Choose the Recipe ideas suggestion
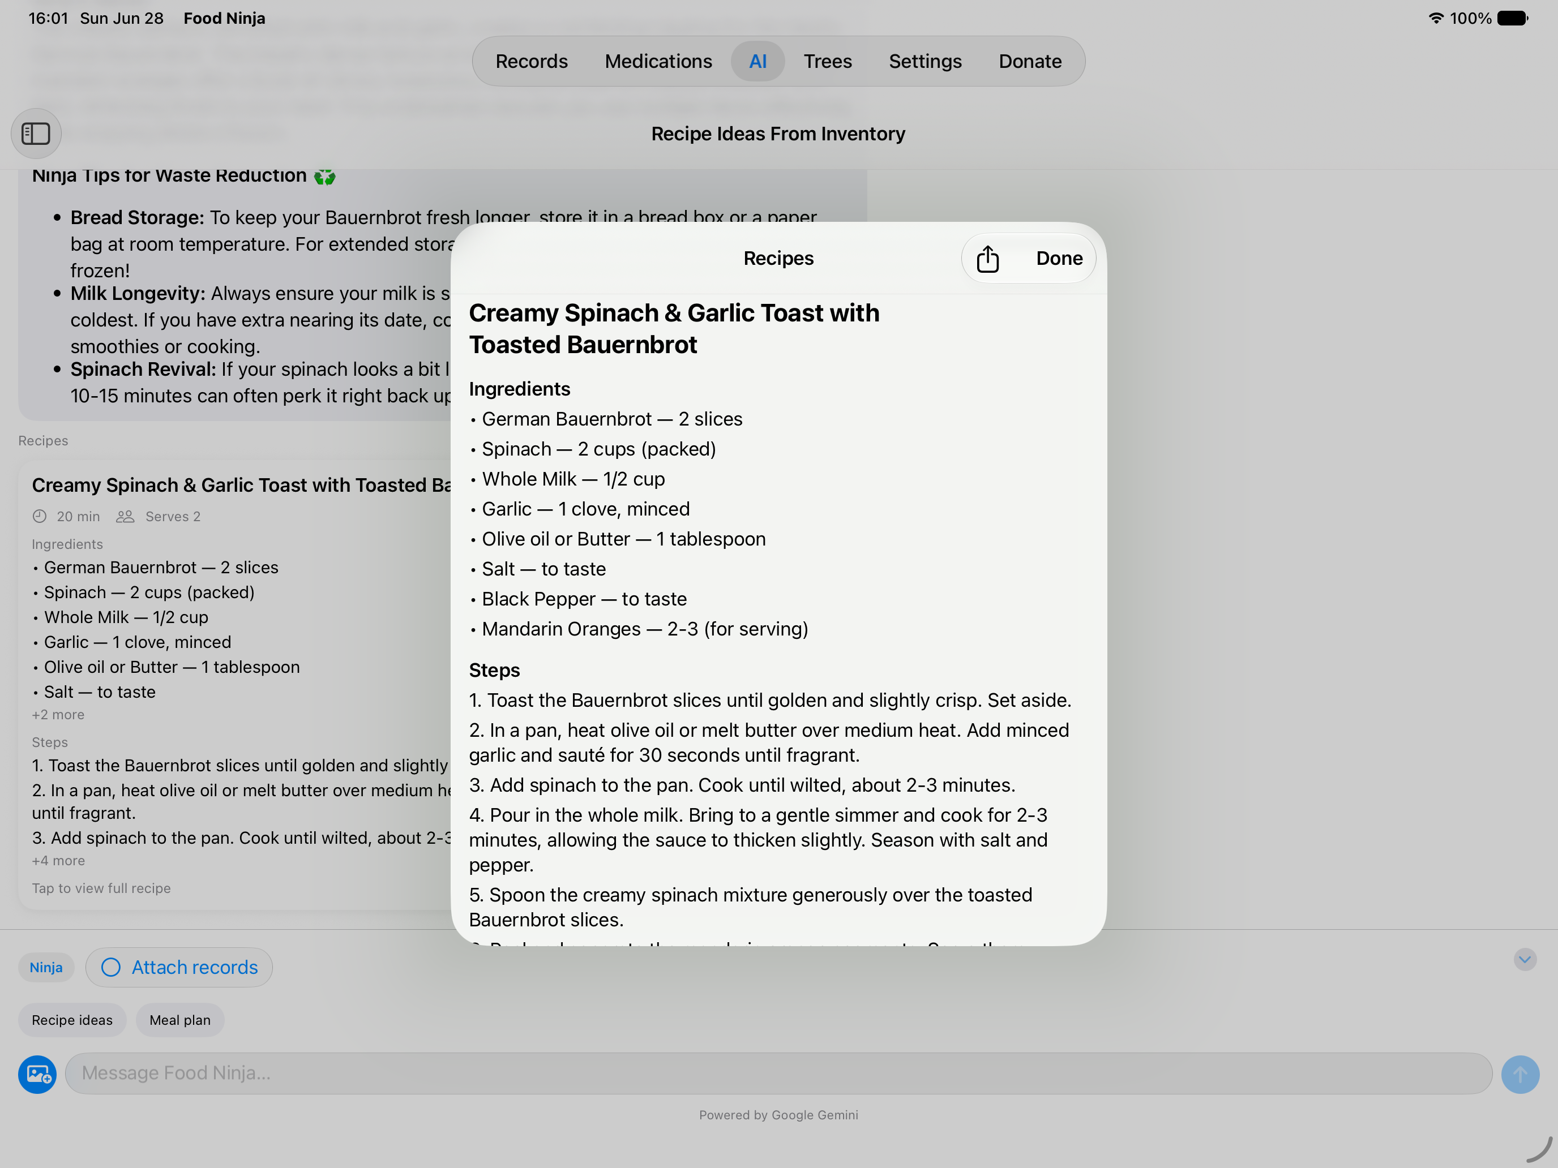The image size is (1558, 1168). point(72,1020)
